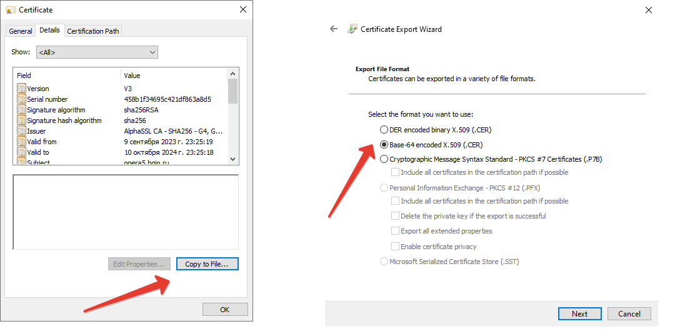Image resolution: width=675 pixels, height=329 pixels.
Task: Click the sha256 hash algorithm value
Action: [x=135, y=120]
